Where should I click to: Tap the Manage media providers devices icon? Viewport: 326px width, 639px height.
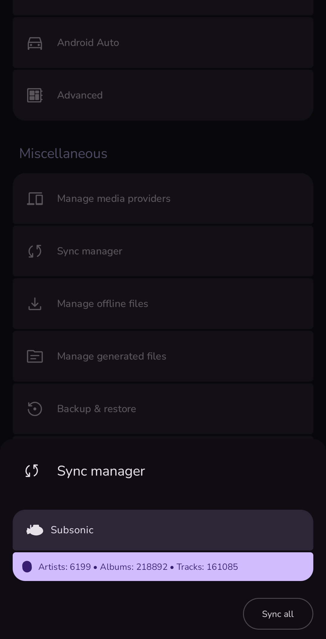click(35, 199)
